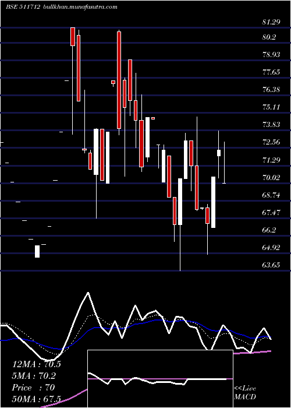
Task: Click the 5MA : 70.2 readout
Action: [34, 376]
